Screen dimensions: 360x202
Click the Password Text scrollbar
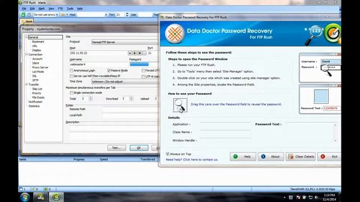[335, 132]
